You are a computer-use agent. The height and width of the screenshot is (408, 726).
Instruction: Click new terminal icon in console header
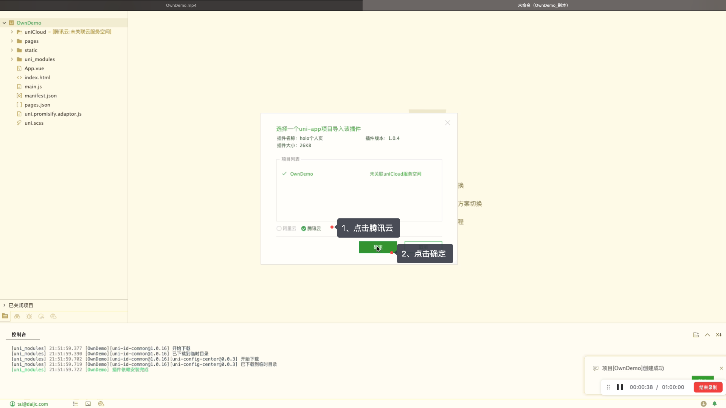pos(696,335)
